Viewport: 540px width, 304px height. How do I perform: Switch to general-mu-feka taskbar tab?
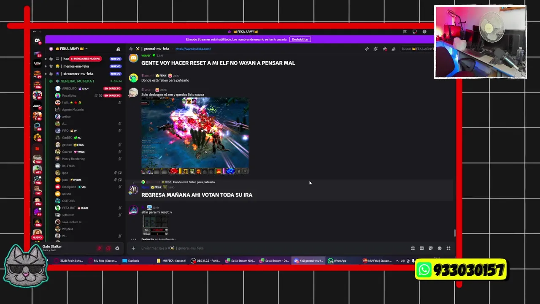pyautogui.click(x=308, y=261)
